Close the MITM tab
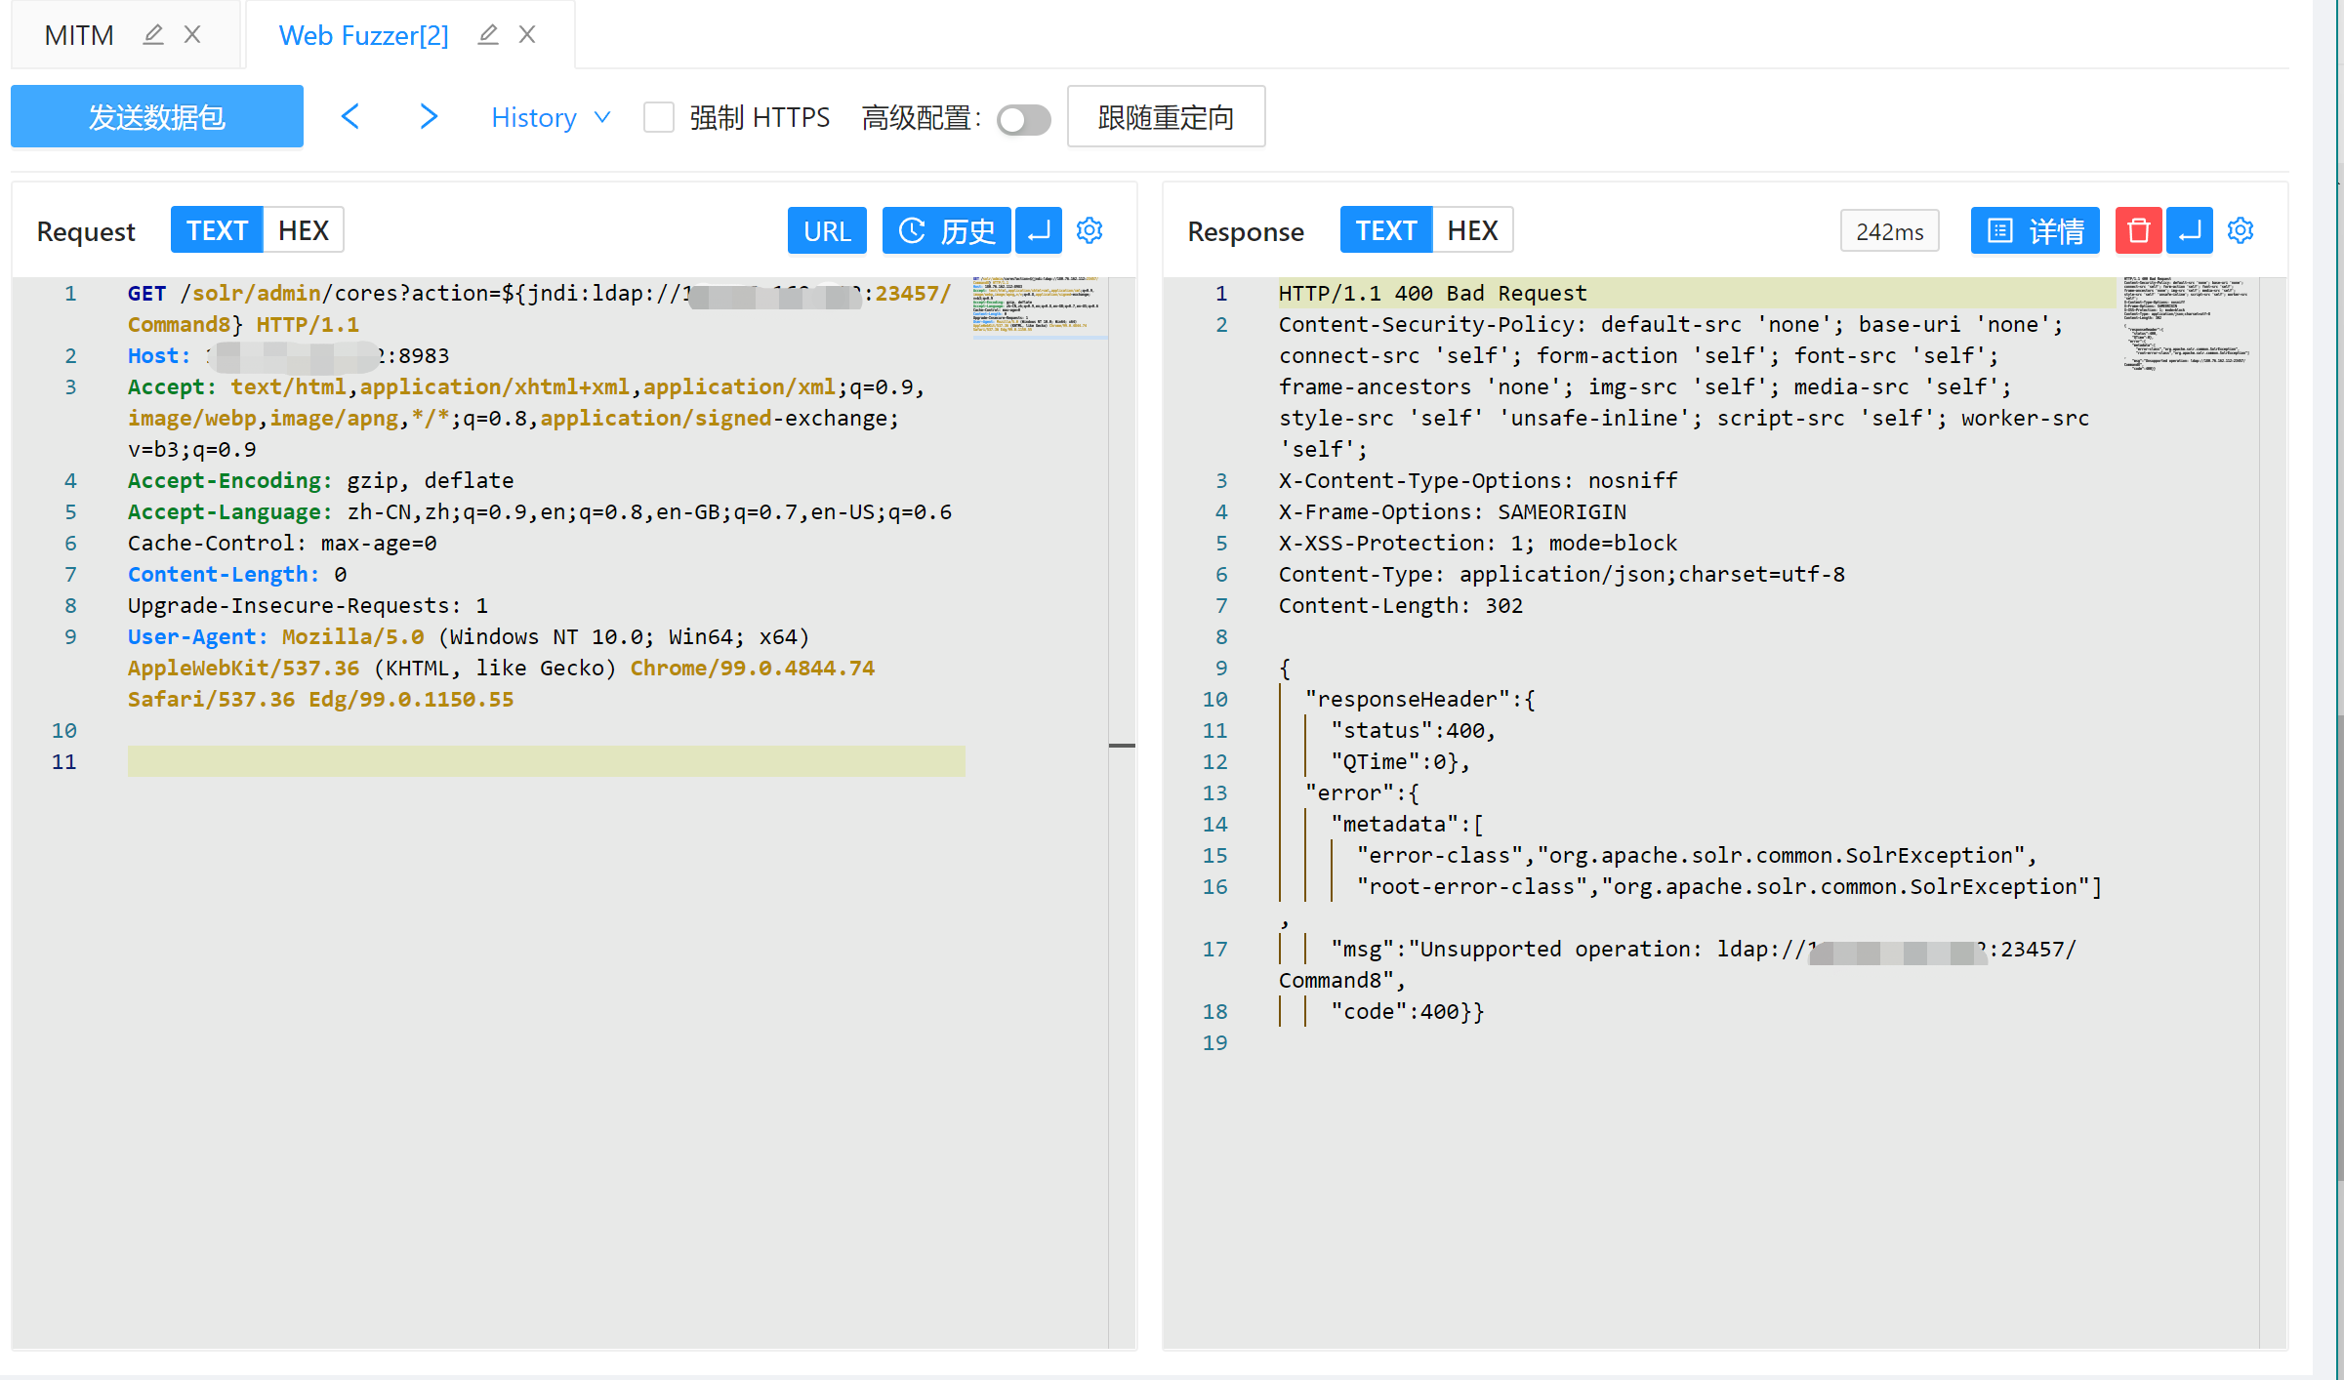Image resolution: width=2344 pixels, height=1380 pixels. coord(192,35)
